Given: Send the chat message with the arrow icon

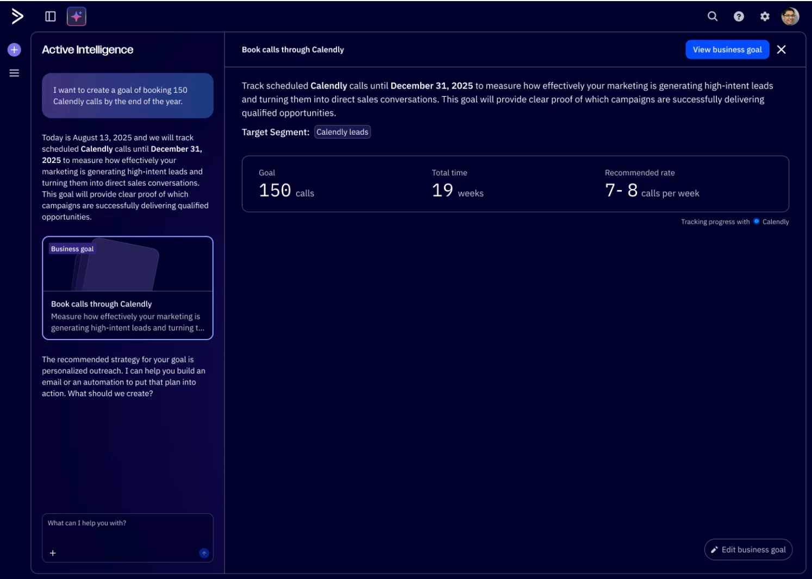Looking at the screenshot, I should (x=203, y=553).
